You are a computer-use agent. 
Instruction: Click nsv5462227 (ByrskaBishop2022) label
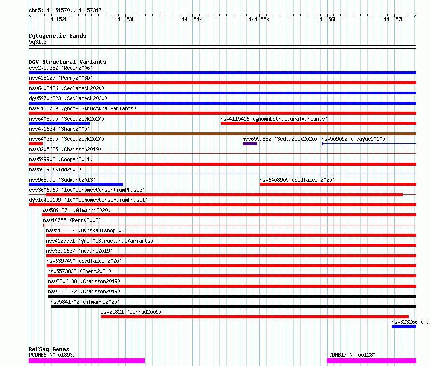pyautogui.click(x=88, y=230)
